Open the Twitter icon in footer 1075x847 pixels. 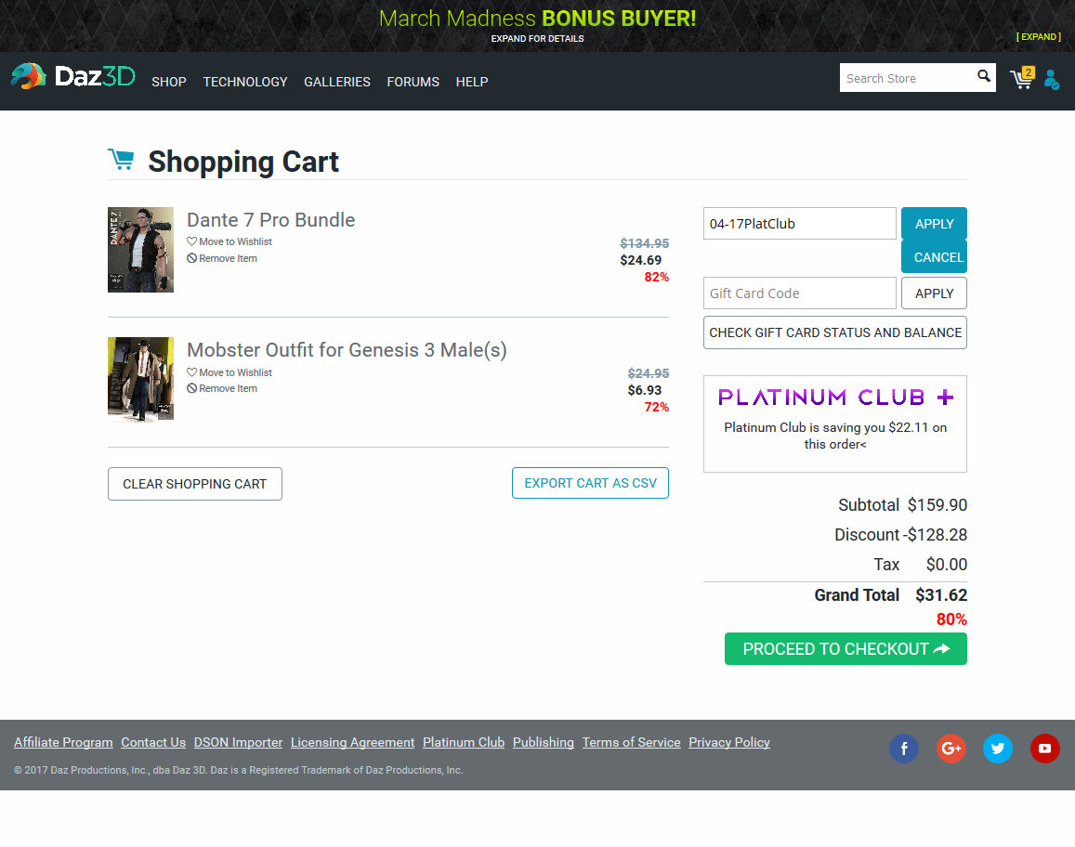tap(998, 749)
